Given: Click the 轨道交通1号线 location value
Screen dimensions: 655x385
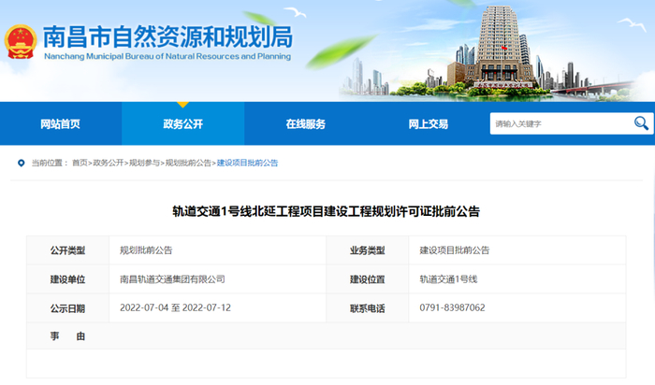Looking at the screenshot, I should click(x=448, y=279).
